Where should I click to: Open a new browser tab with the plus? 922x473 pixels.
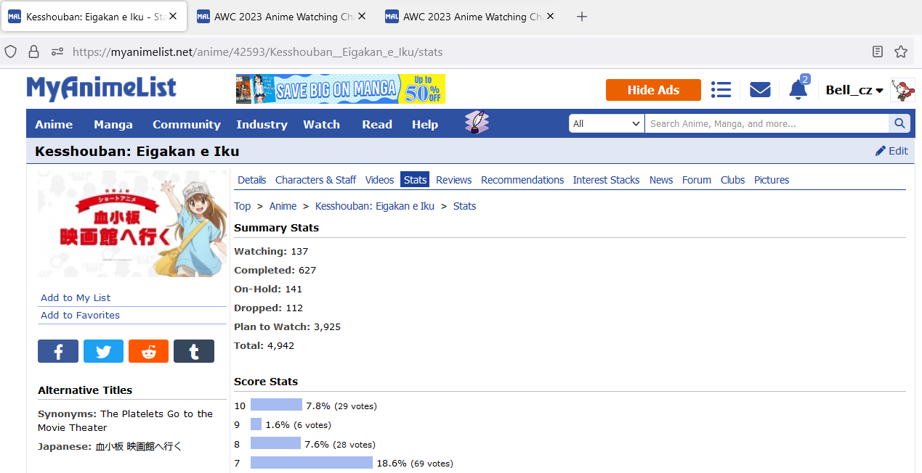581,16
